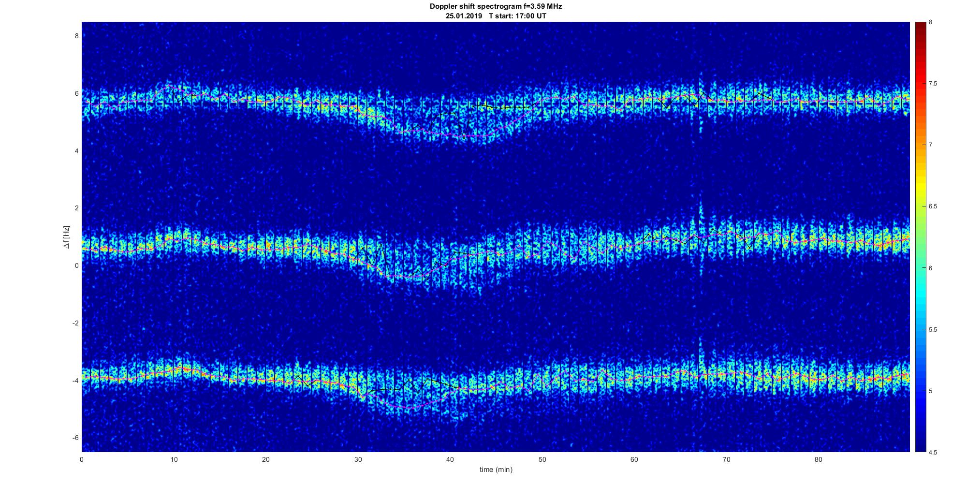
Task: Click the upper 6 Hz signal band at 20 minutes
Action: tap(266, 102)
